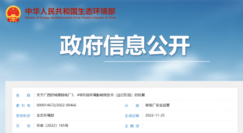
Task: Select index number 000014672/2022-00466
Action: [x=56, y=105]
